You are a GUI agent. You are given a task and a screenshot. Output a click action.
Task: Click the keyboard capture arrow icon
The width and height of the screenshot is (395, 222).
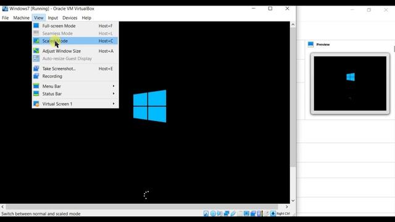(x=273, y=213)
